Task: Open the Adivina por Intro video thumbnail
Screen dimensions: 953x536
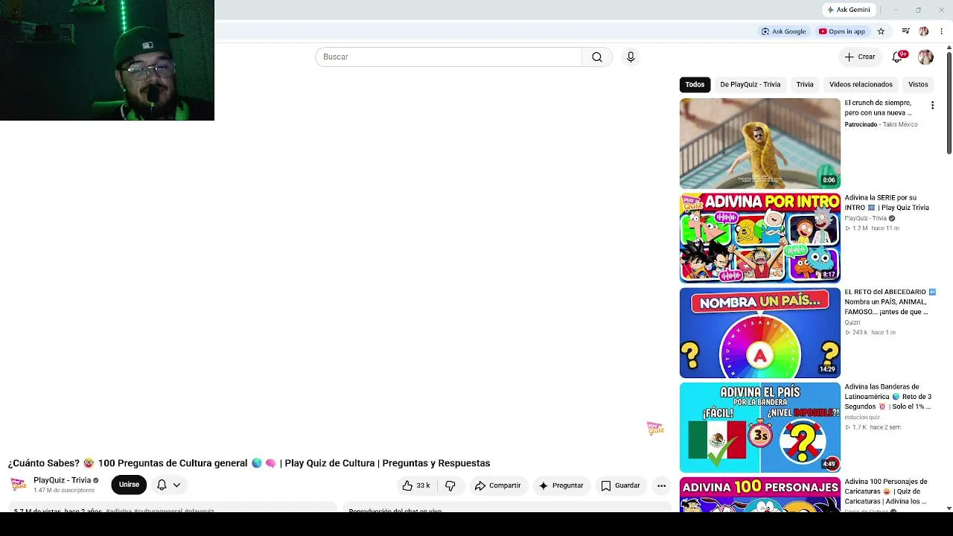Action: click(x=760, y=238)
